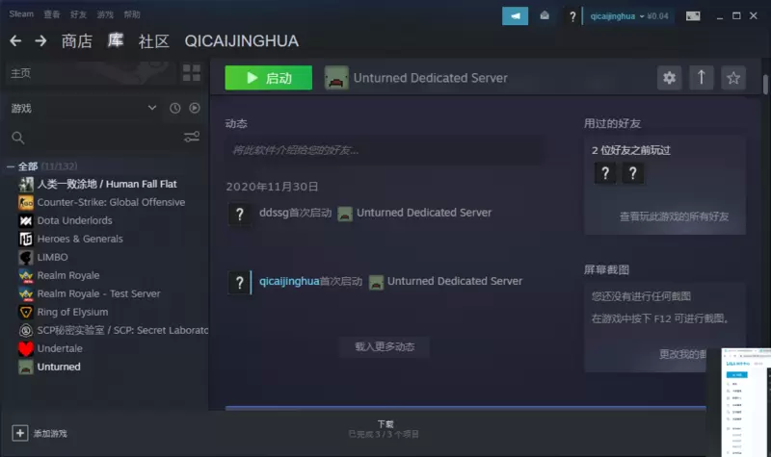Click 查看玩此游戏的所有好友 link
This screenshot has height=457, width=771.
674,216
